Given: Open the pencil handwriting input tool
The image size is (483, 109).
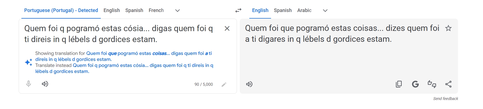Looking at the screenshot, I should coord(224,84).
